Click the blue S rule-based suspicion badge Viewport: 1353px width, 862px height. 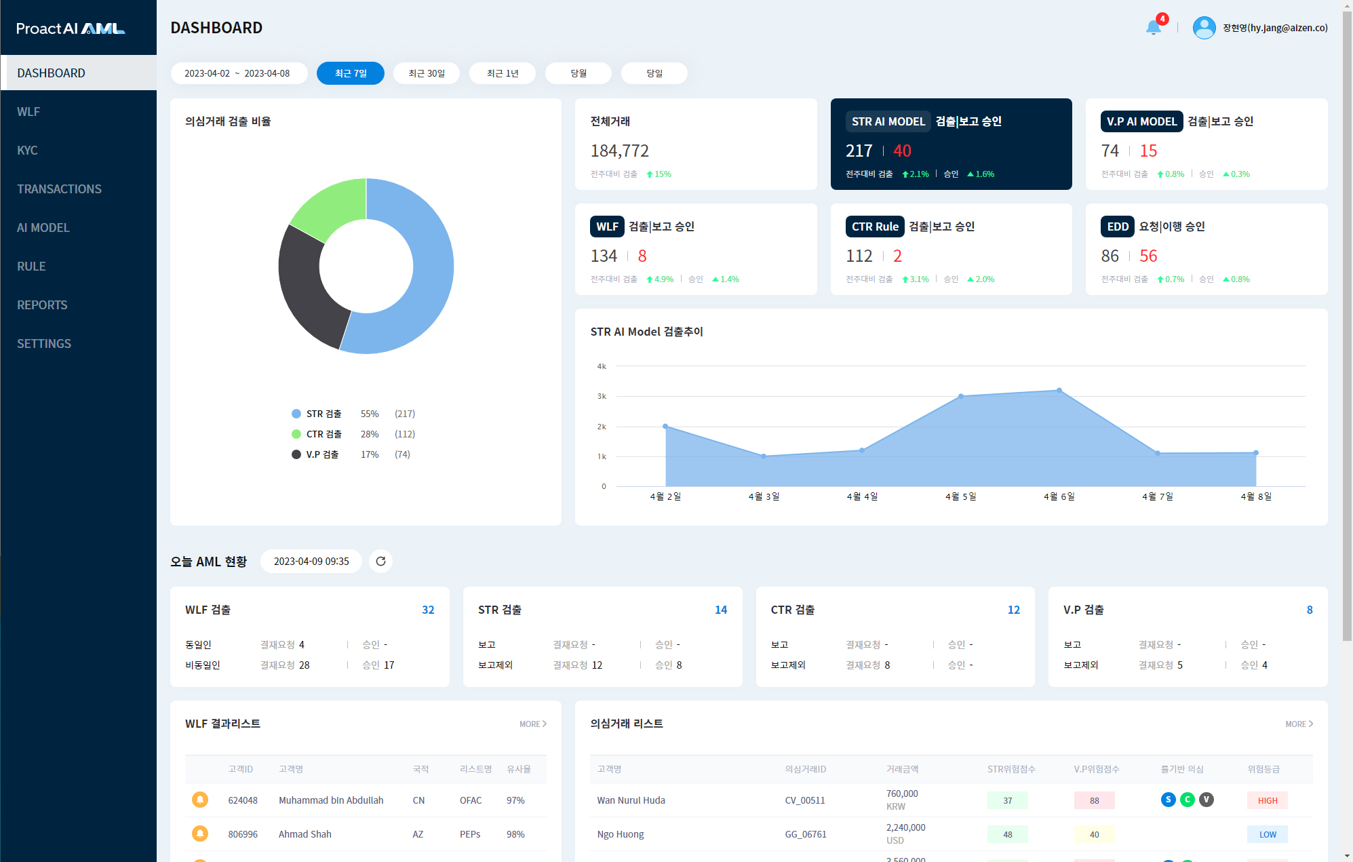1168,800
